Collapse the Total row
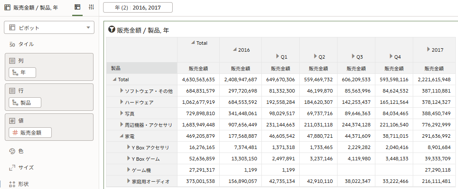Screen dimensions: 458x189 coord(114,79)
